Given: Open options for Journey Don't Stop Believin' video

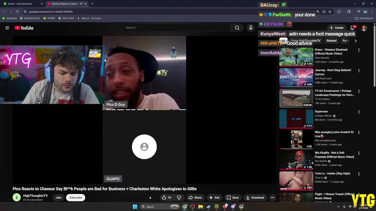Looking at the screenshot, I should click(359, 71).
